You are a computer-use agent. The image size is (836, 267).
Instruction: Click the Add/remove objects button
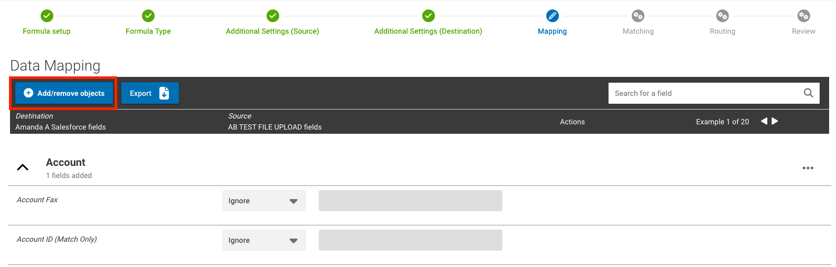click(64, 93)
